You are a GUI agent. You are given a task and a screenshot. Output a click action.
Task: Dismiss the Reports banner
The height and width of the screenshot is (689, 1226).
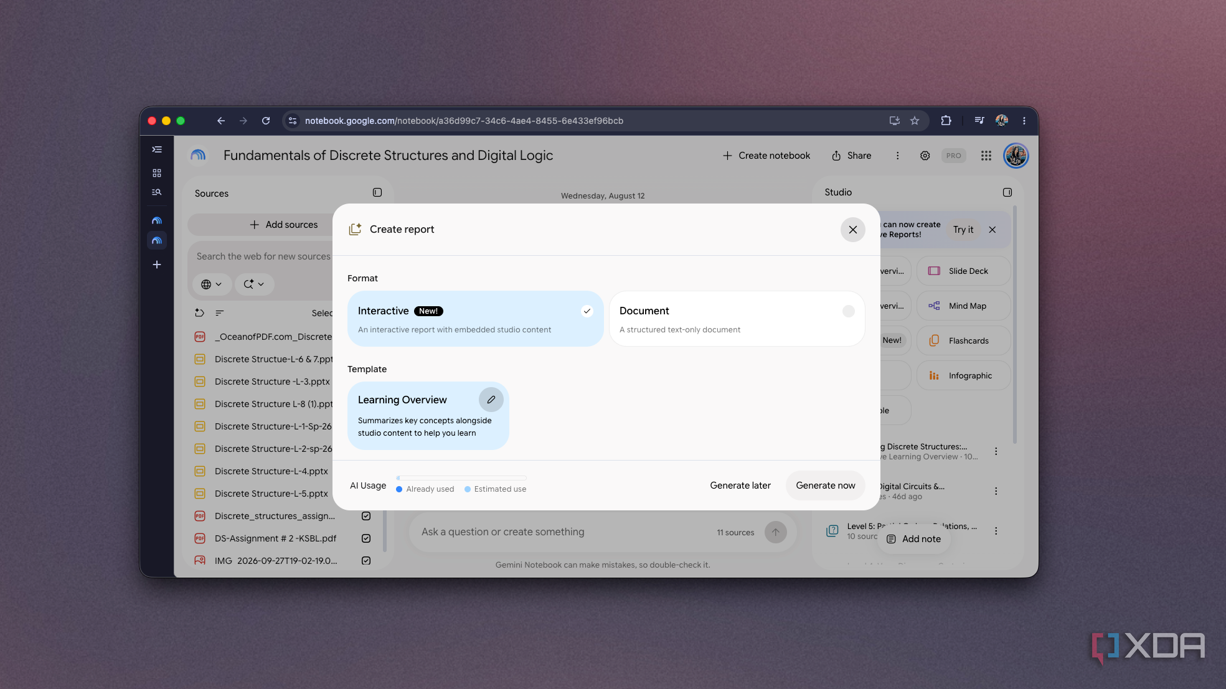(x=993, y=230)
